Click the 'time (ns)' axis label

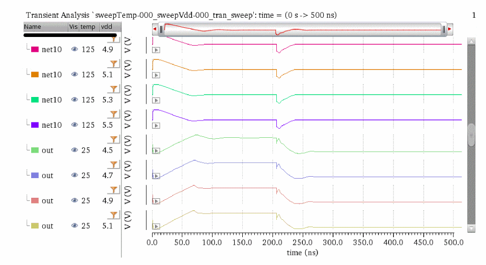[303, 253]
